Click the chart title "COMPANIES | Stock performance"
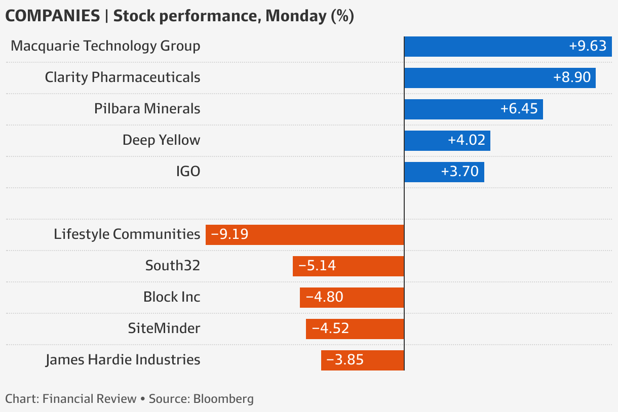618x412 pixels. pos(179,16)
